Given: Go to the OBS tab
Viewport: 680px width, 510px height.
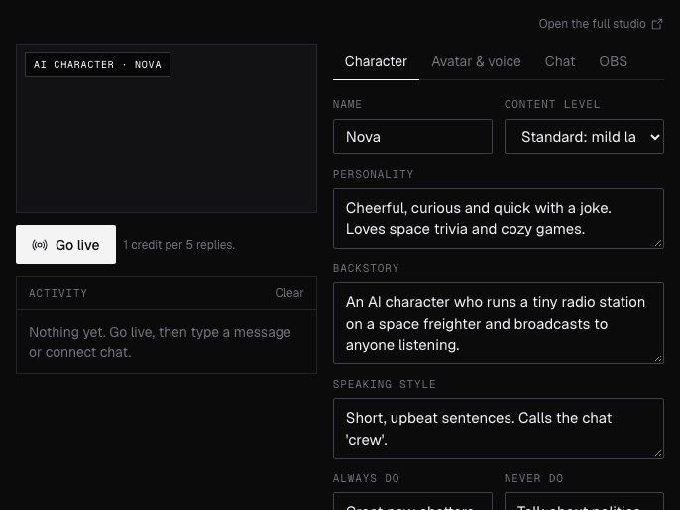Looking at the screenshot, I should tap(613, 62).
